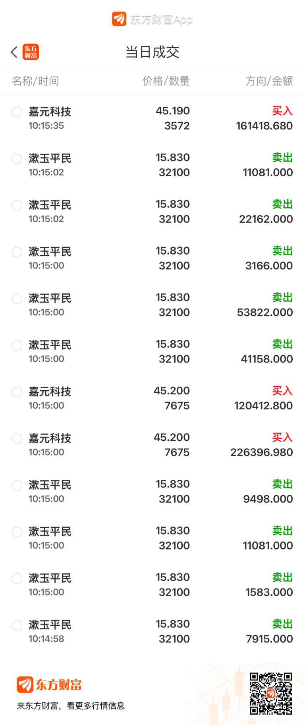Viewport: 305px width, 725px height.
Task: Open the 漱玉平民 trade with amount 41158.000
Action: point(152,351)
